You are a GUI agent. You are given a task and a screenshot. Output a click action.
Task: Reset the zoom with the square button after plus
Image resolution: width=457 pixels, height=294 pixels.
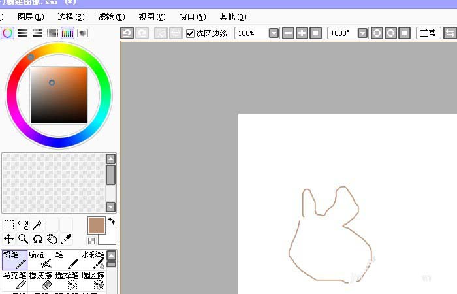tap(315, 33)
